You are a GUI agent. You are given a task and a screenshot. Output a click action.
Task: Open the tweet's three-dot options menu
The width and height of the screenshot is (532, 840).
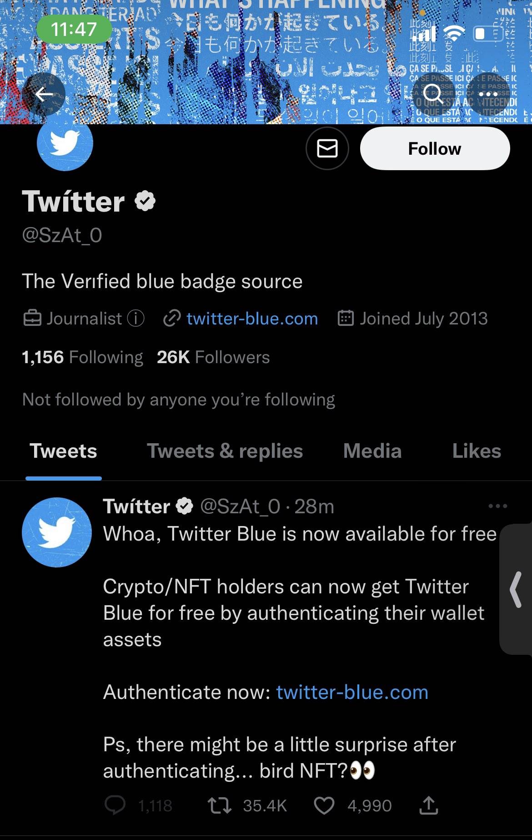497,505
